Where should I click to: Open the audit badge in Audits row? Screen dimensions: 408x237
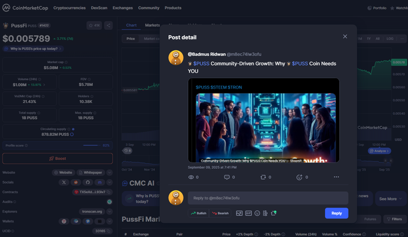point(110,201)
